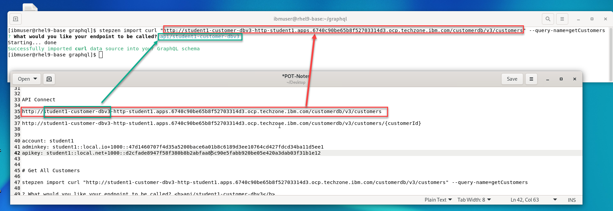Open the text editor hamburger menu
The height and width of the screenshot is (211, 613).
(x=531, y=79)
